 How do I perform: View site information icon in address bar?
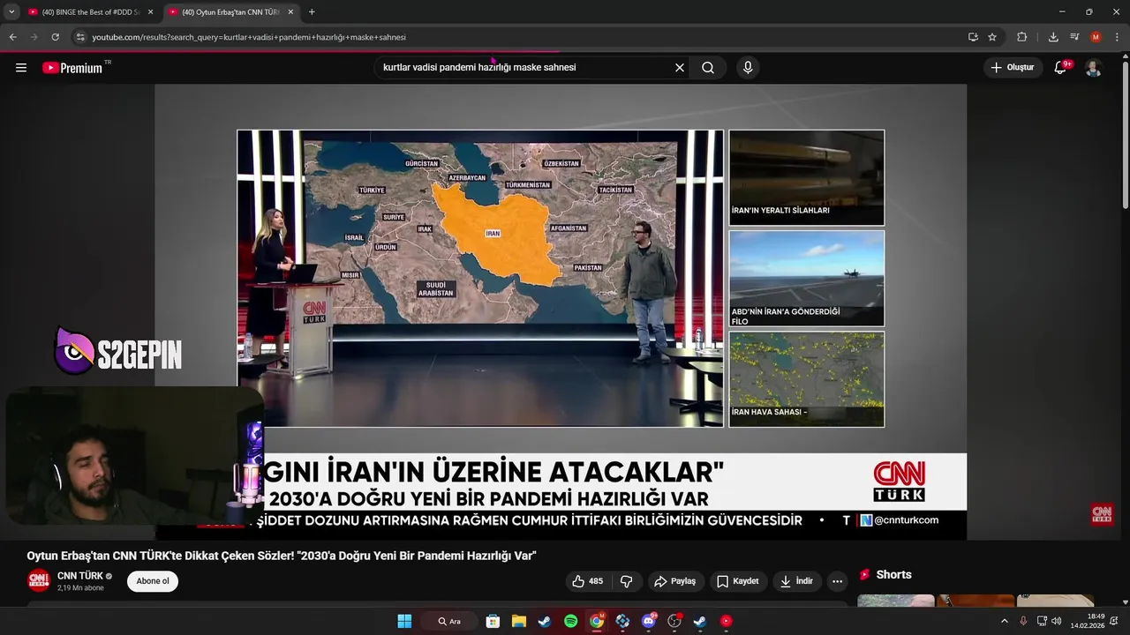(x=80, y=37)
